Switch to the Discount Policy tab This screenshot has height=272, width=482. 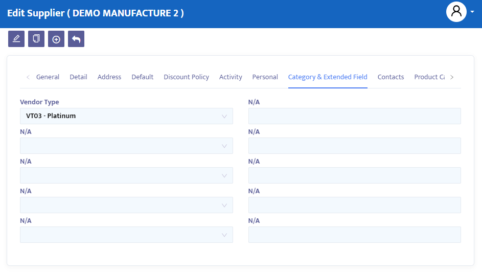186,77
